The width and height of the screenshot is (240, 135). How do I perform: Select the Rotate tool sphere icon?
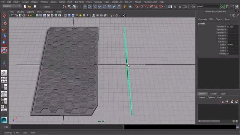tap(4, 43)
